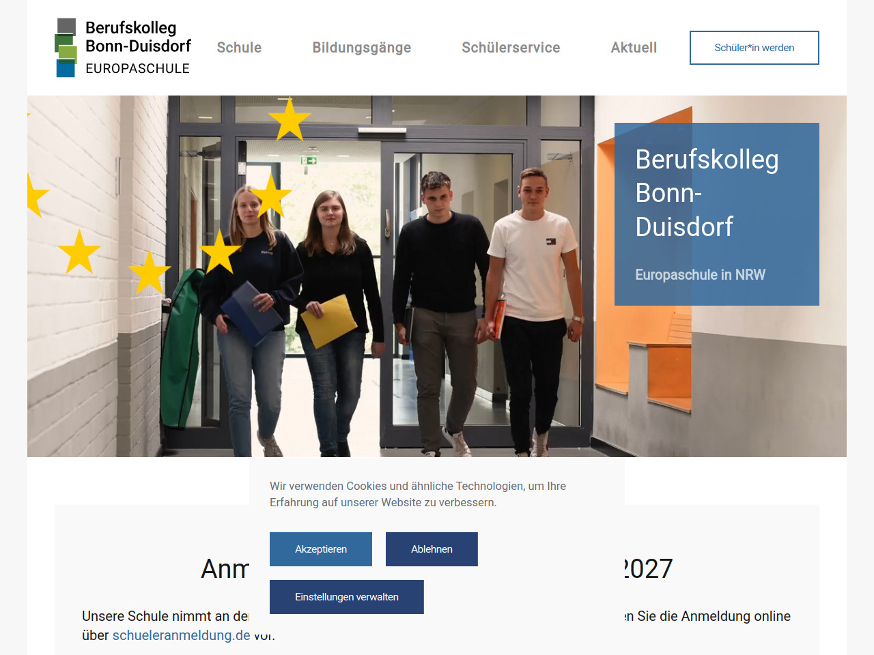The image size is (874, 655).
Task: Click the cookie notice text paragraph
Action: pyautogui.click(x=418, y=494)
